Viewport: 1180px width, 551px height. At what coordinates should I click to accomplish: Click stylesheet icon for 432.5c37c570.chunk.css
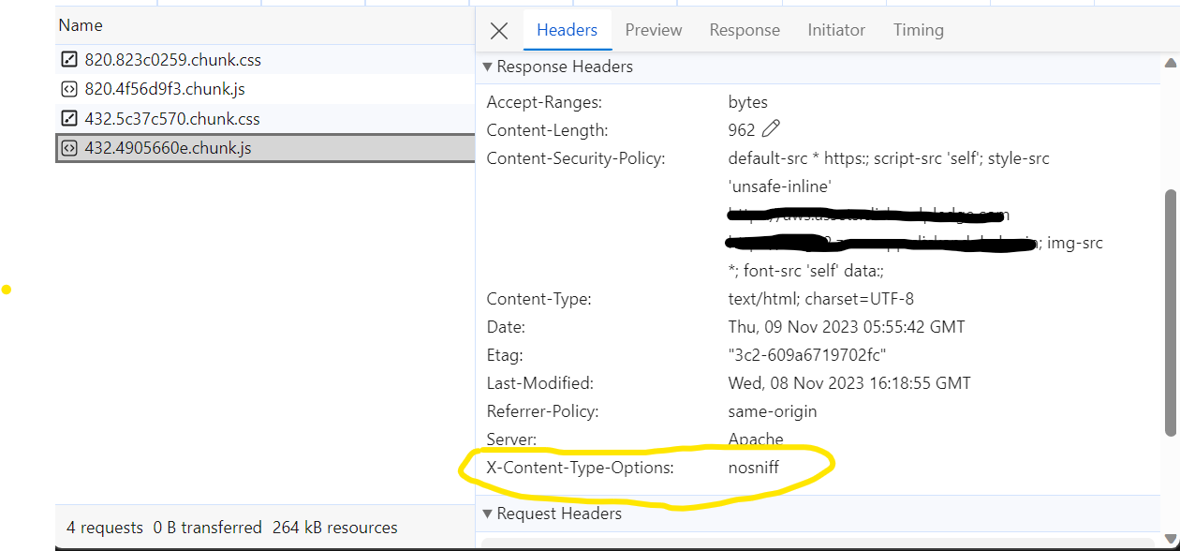click(x=68, y=119)
